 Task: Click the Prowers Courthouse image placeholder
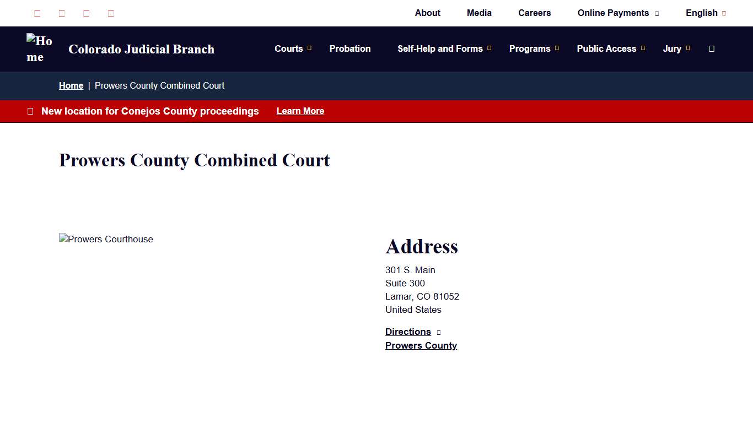pos(106,239)
